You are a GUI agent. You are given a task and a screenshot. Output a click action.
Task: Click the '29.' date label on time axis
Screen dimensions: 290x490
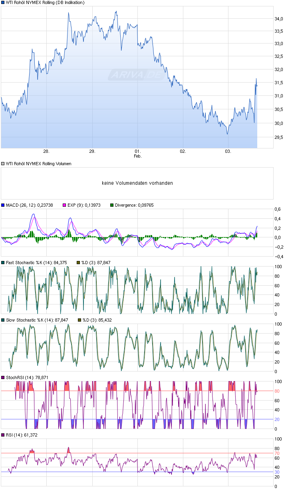click(92, 152)
